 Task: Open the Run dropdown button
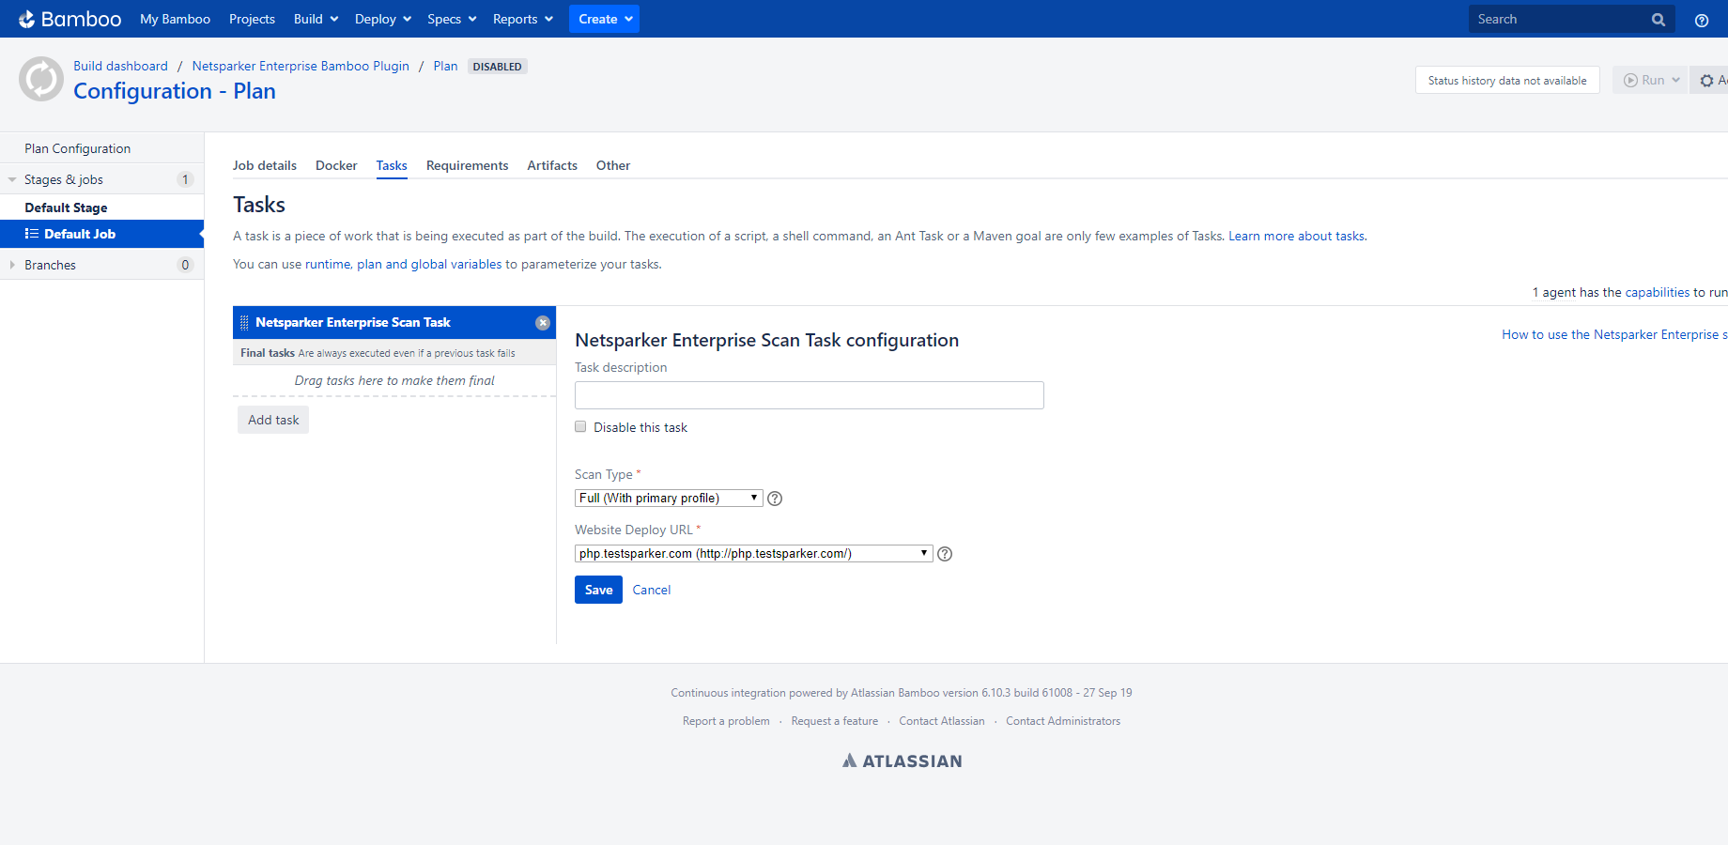click(1652, 80)
